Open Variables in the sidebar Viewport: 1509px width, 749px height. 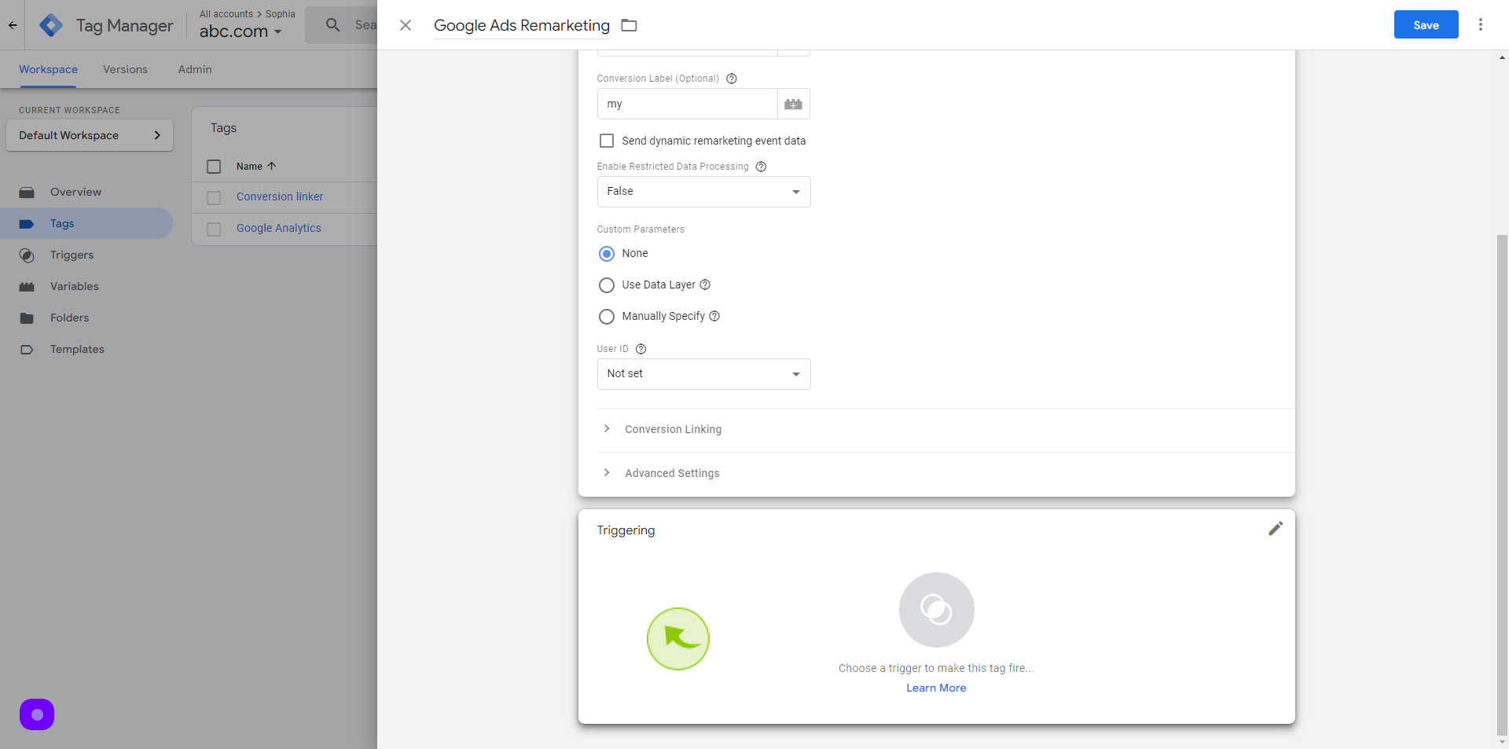click(x=86, y=286)
